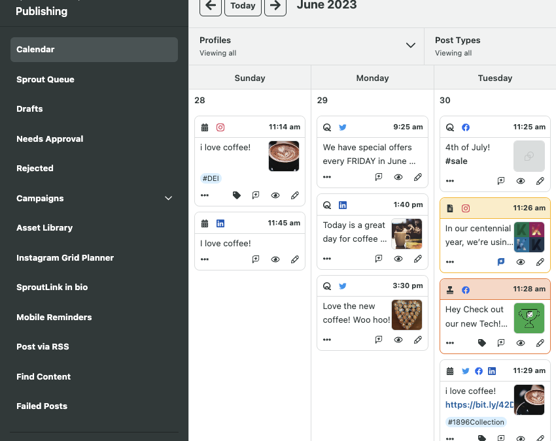Click blue comment icon on 11:26 am Instagram post
The image size is (556, 441).
point(501,262)
